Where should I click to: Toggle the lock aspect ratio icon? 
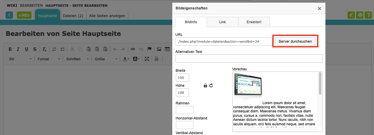[205, 86]
